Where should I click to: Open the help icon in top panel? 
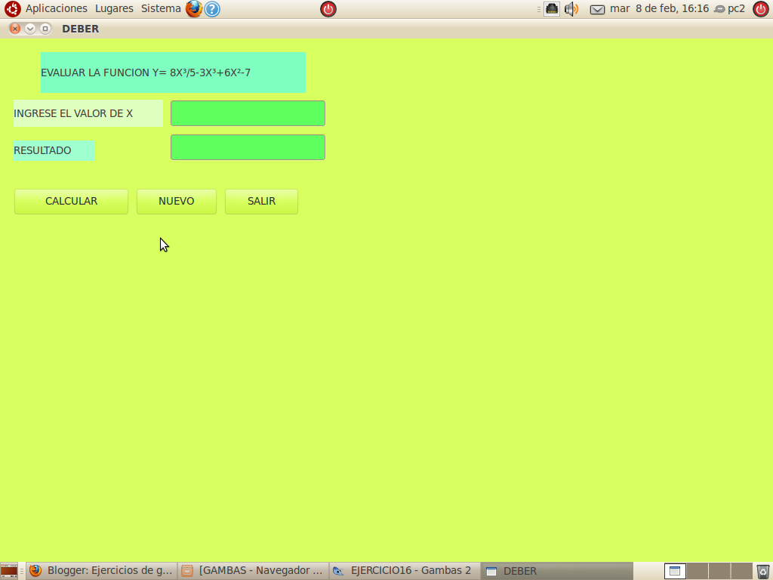[x=212, y=9]
